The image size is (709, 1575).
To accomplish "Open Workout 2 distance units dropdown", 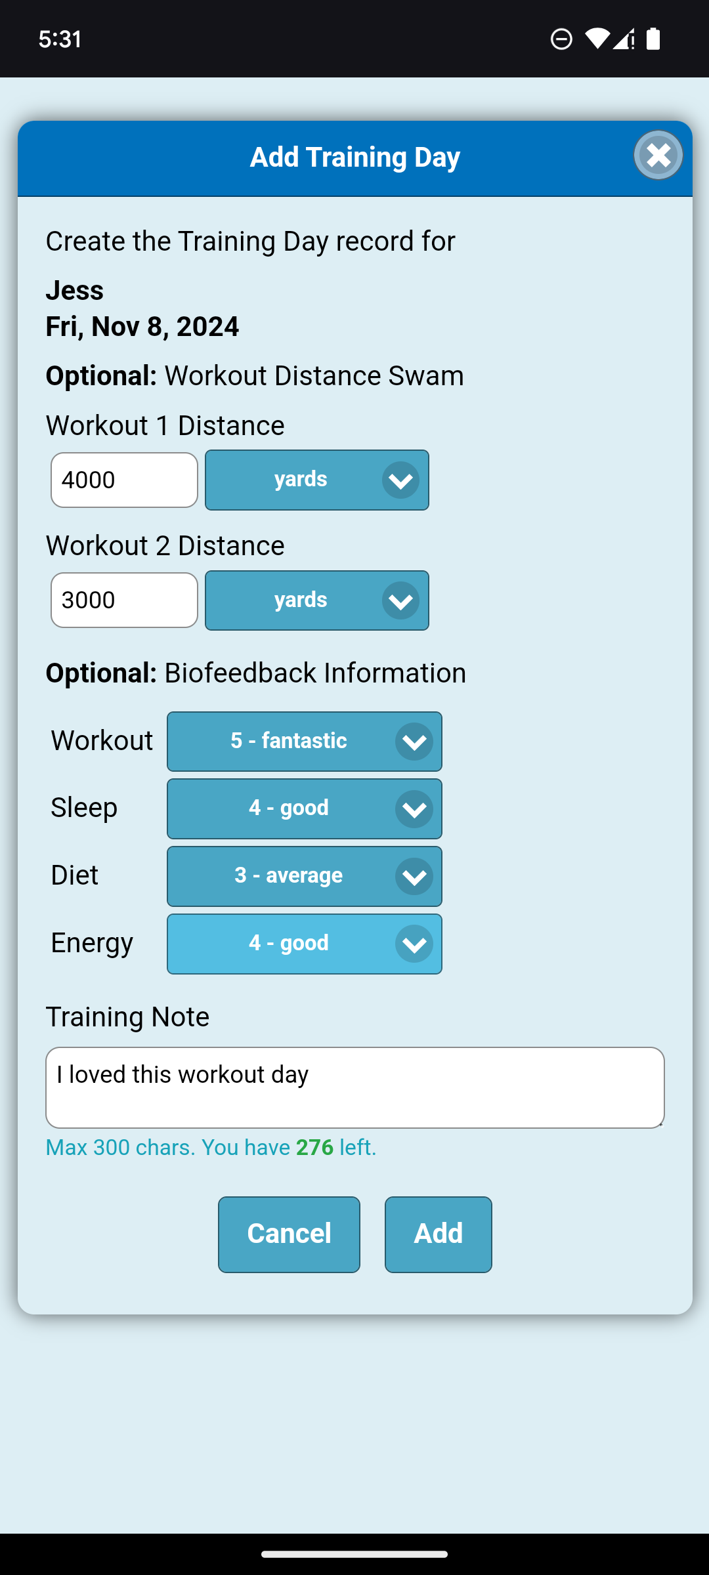I will [317, 600].
